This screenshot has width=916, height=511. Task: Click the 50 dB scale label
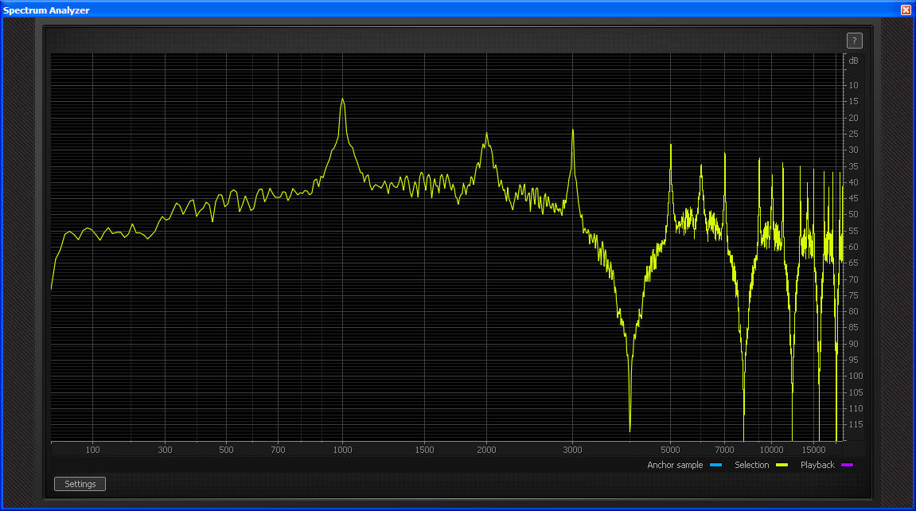click(853, 214)
